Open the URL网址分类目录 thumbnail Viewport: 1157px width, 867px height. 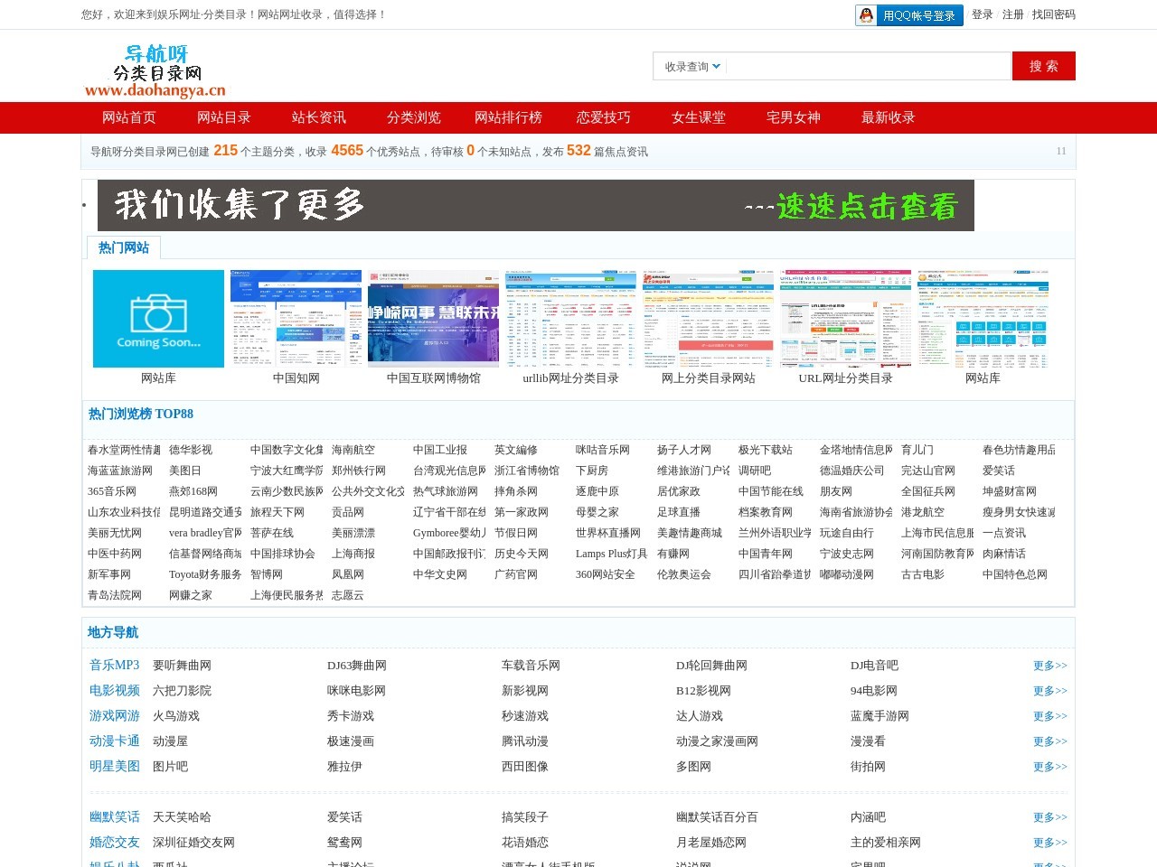pos(845,318)
